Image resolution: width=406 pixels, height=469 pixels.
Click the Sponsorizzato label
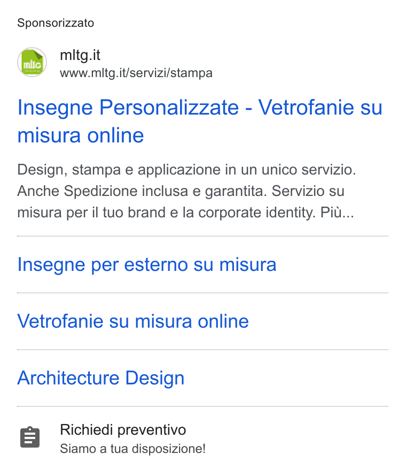56,23
